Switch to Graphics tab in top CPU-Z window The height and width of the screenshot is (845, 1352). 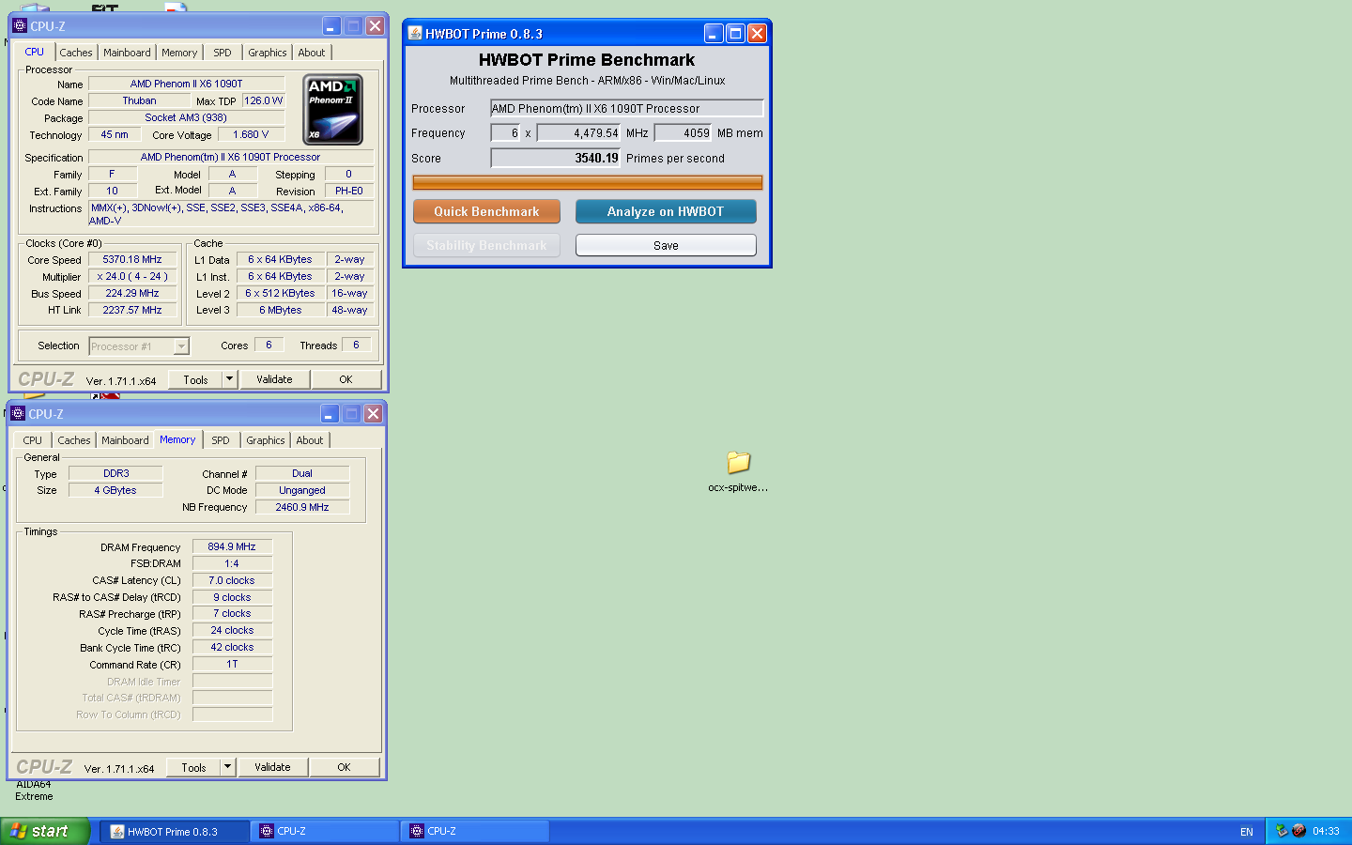(268, 53)
